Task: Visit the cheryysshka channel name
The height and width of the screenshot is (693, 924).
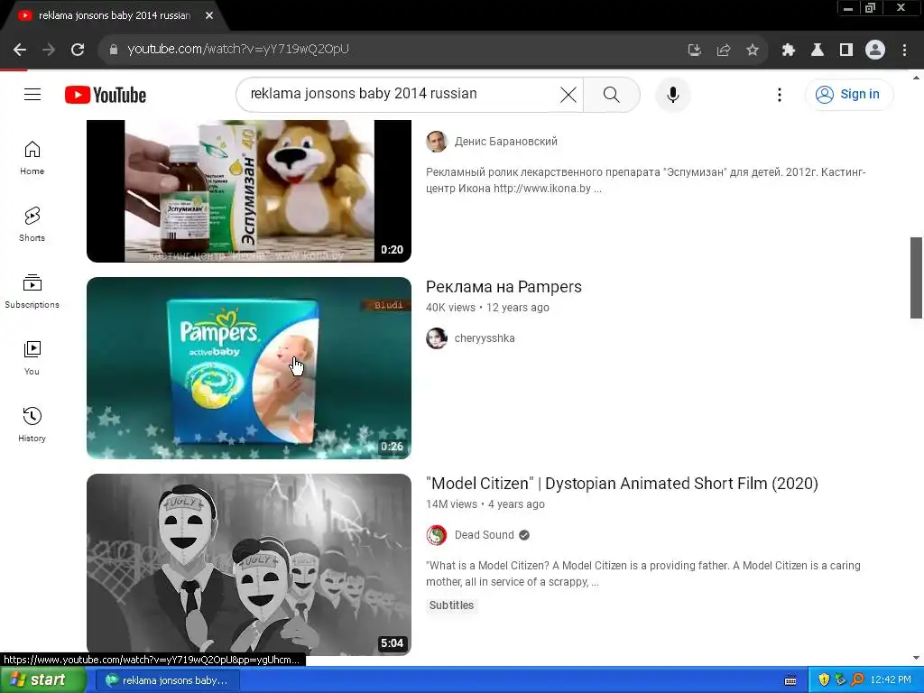Action: 485,338
